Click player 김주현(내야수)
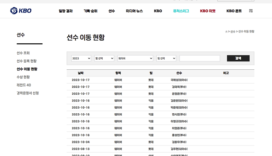Screen dimensions: 272x156 [x=179, y=149]
